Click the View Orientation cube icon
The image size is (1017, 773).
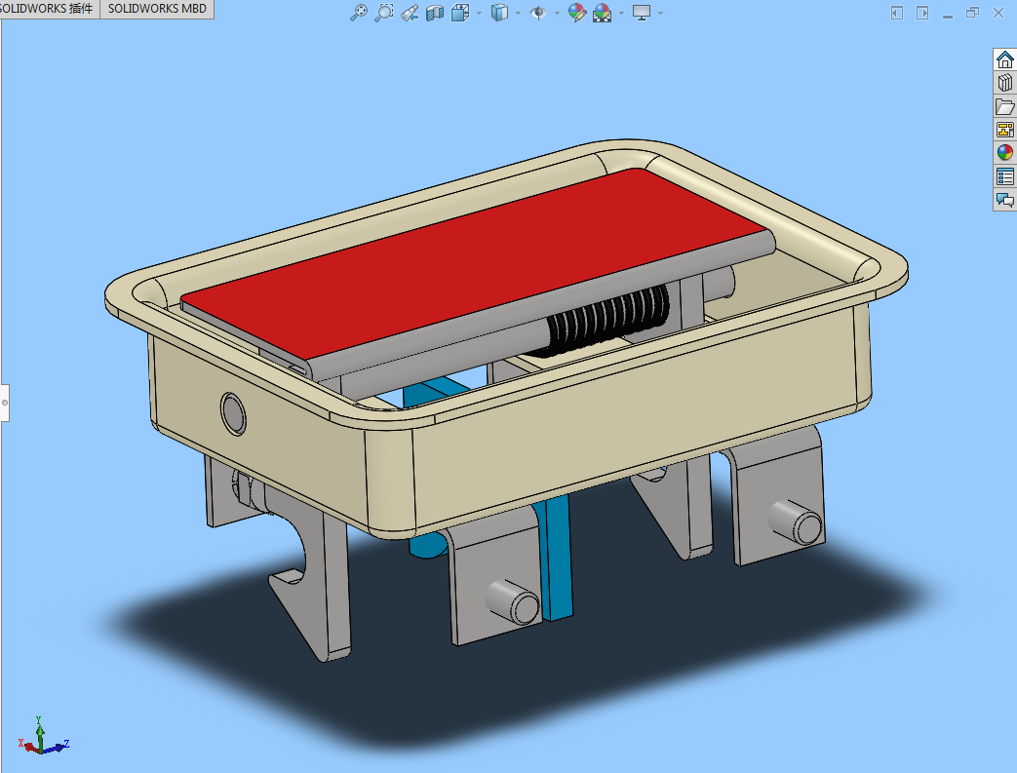(x=460, y=13)
